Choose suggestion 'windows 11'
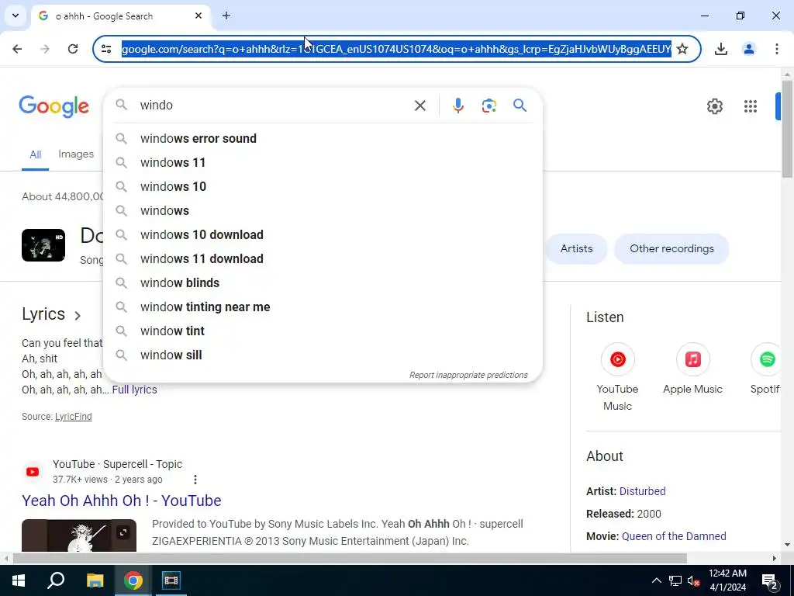The width and height of the screenshot is (794, 596). tap(323, 163)
